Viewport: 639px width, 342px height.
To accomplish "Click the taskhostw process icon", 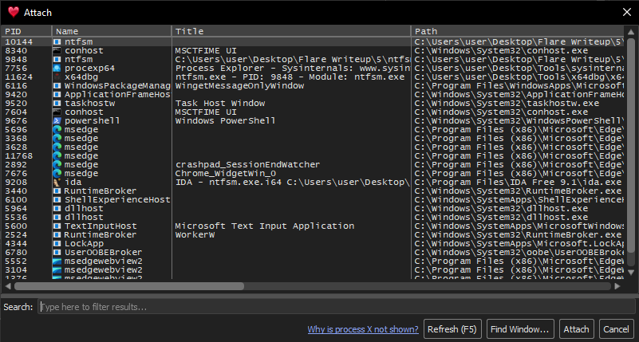I will [x=57, y=104].
